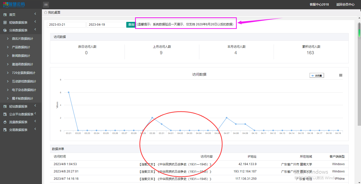361x184 pixels.
Task: Click the vertical page scrollbar thumb
Action: click(359, 30)
